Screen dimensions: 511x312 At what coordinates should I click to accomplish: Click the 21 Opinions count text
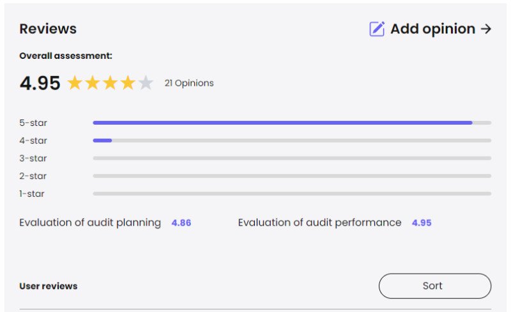[189, 83]
